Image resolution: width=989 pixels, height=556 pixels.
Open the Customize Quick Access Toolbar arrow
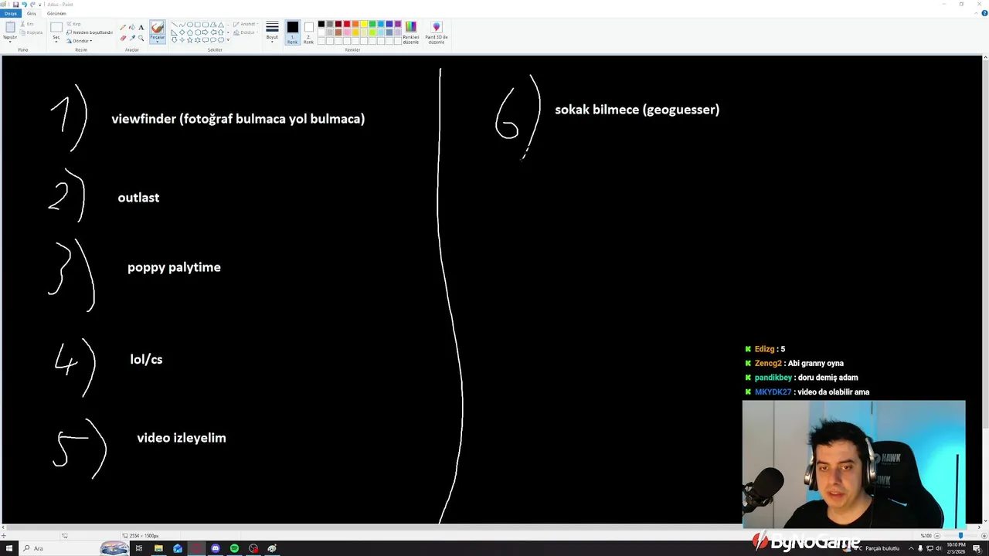41,5
